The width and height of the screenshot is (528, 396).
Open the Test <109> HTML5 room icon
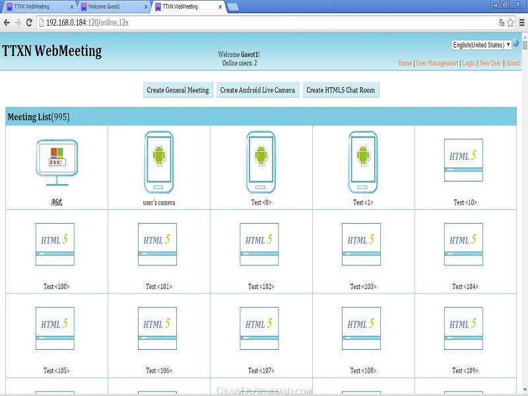463,328
